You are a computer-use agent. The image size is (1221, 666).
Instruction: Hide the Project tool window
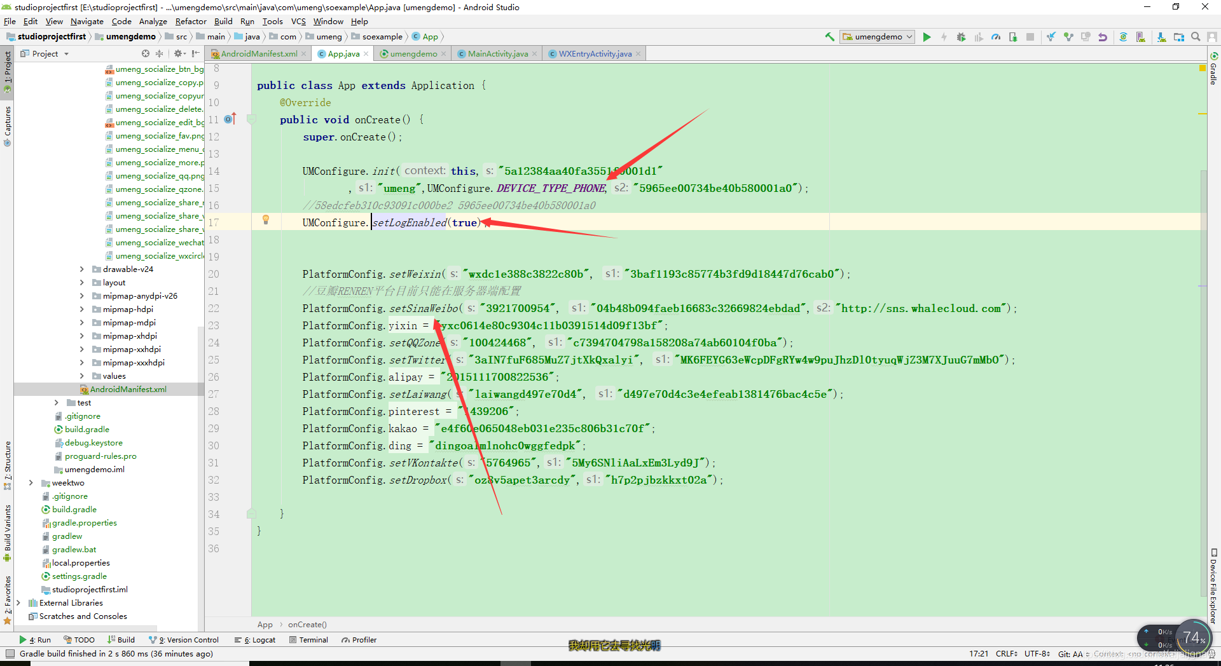pos(196,53)
